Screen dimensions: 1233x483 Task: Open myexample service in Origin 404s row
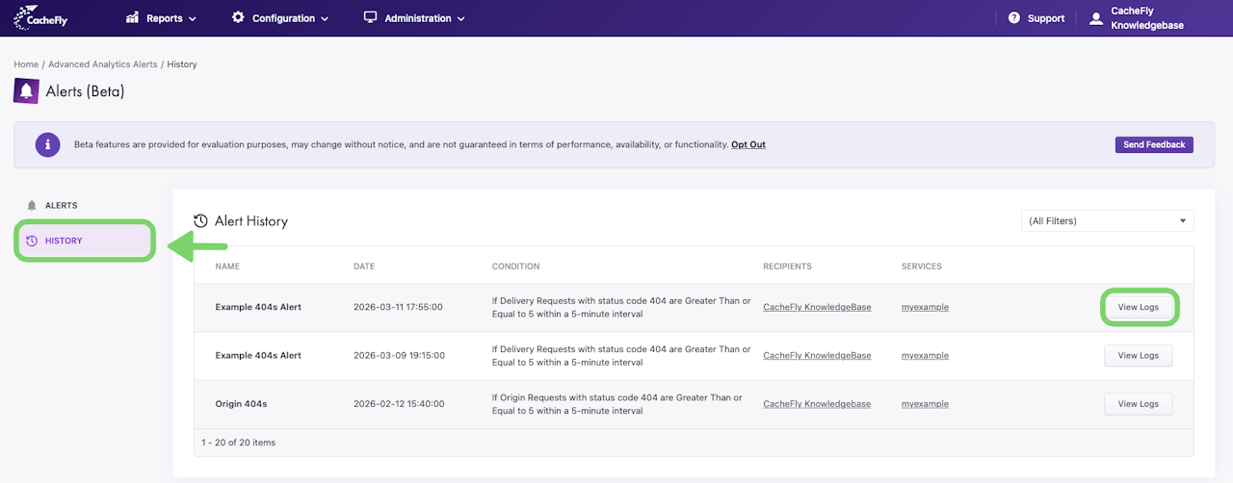(925, 404)
